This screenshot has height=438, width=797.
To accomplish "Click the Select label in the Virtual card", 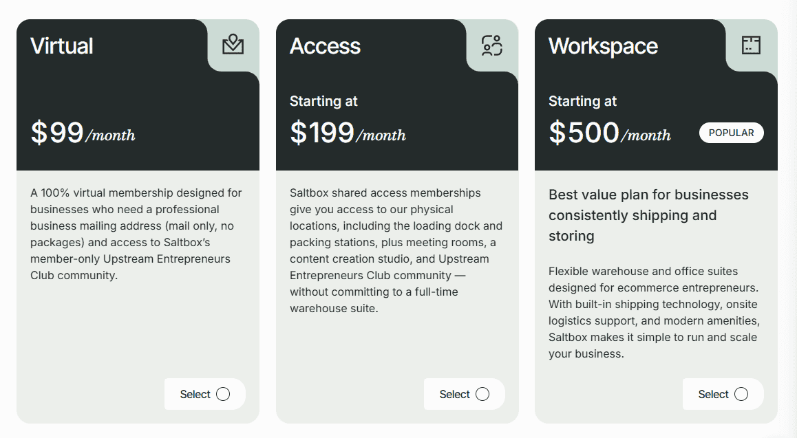I will (195, 394).
